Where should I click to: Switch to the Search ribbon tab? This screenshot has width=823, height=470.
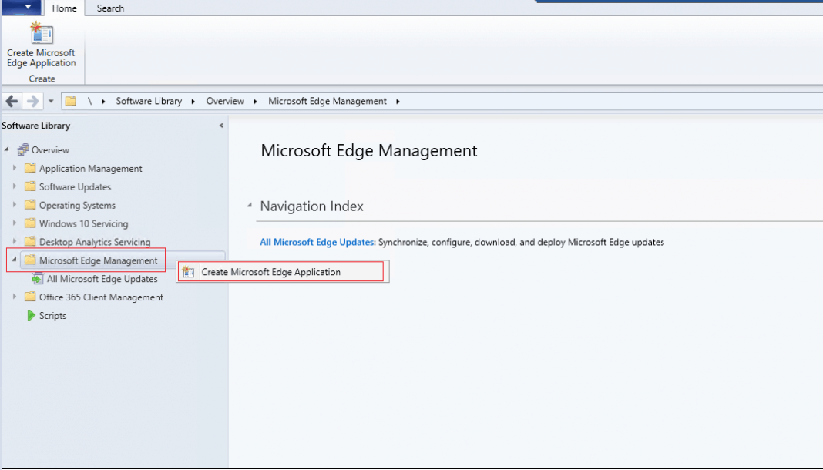[x=110, y=8]
